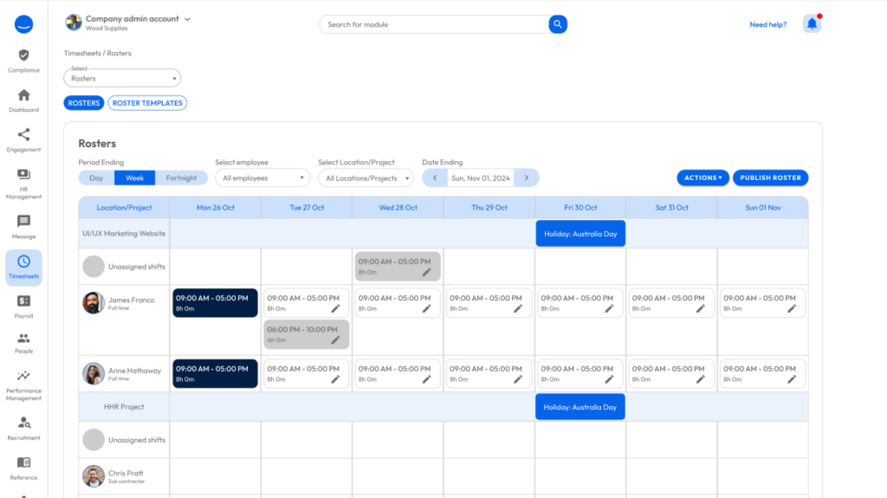Open the Recruitment sidebar icon
Screen dimensions: 887x498
(23, 423)
